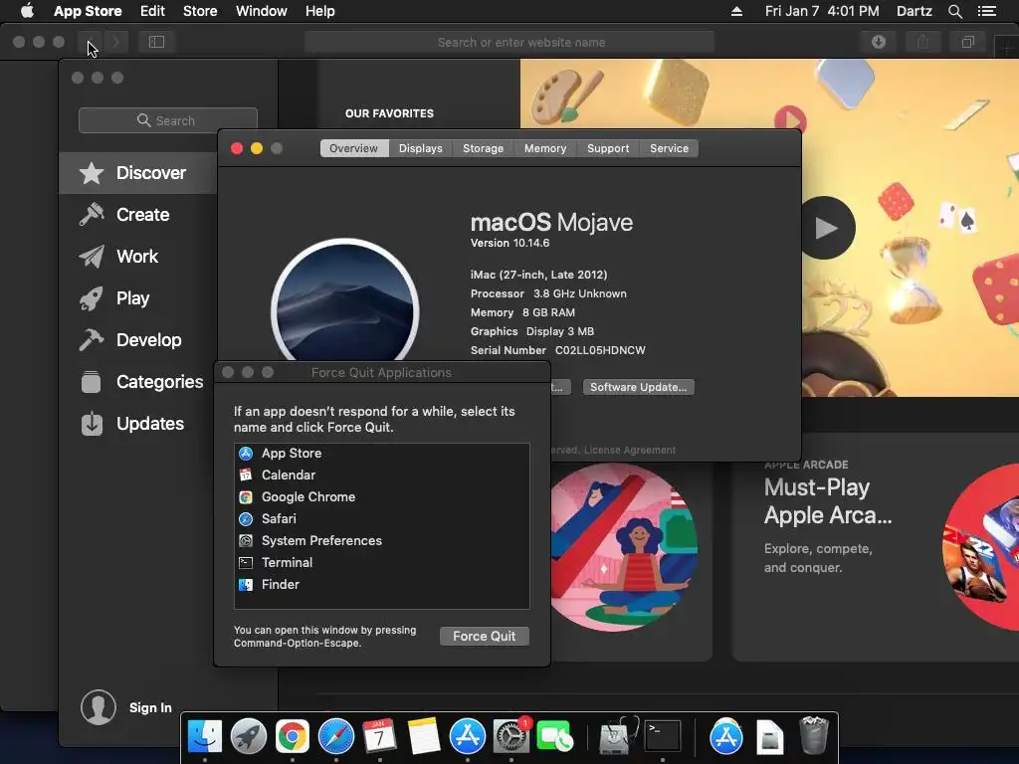Click Sign In account avatar
The height and width of the screenshot is (764, 1019).
click(x=99, y=707)
